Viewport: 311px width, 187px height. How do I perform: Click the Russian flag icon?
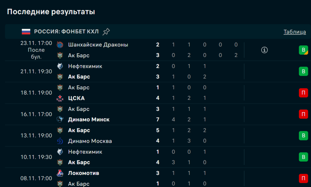point(26,32)
